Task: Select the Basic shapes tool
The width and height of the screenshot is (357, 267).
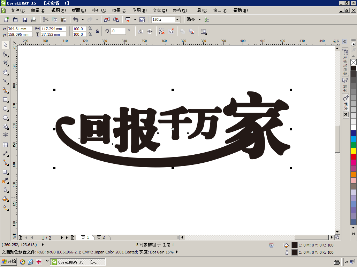Action: click(5, 127)
